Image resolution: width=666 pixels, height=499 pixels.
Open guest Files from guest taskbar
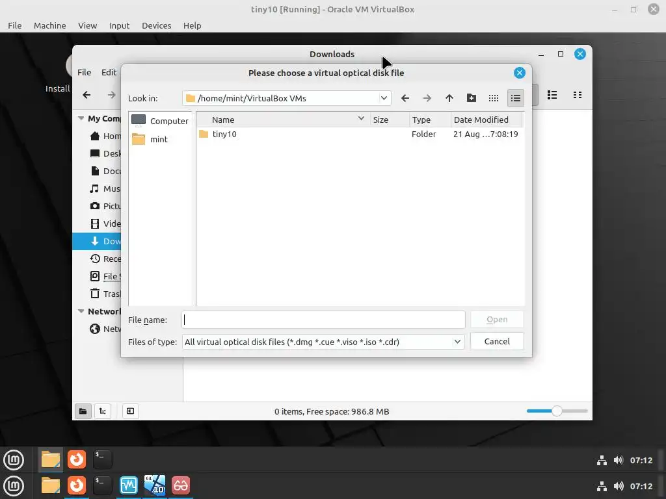click(x=51, y=459)
